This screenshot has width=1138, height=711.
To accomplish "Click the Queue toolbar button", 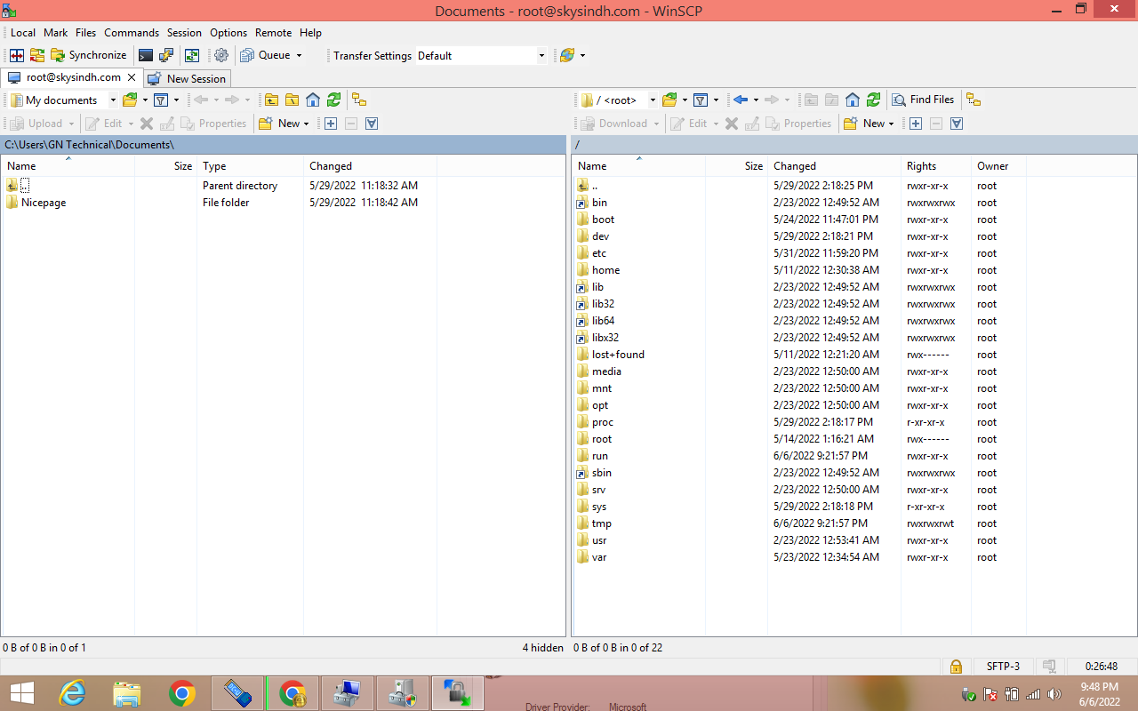I will [x=266, y=55].
